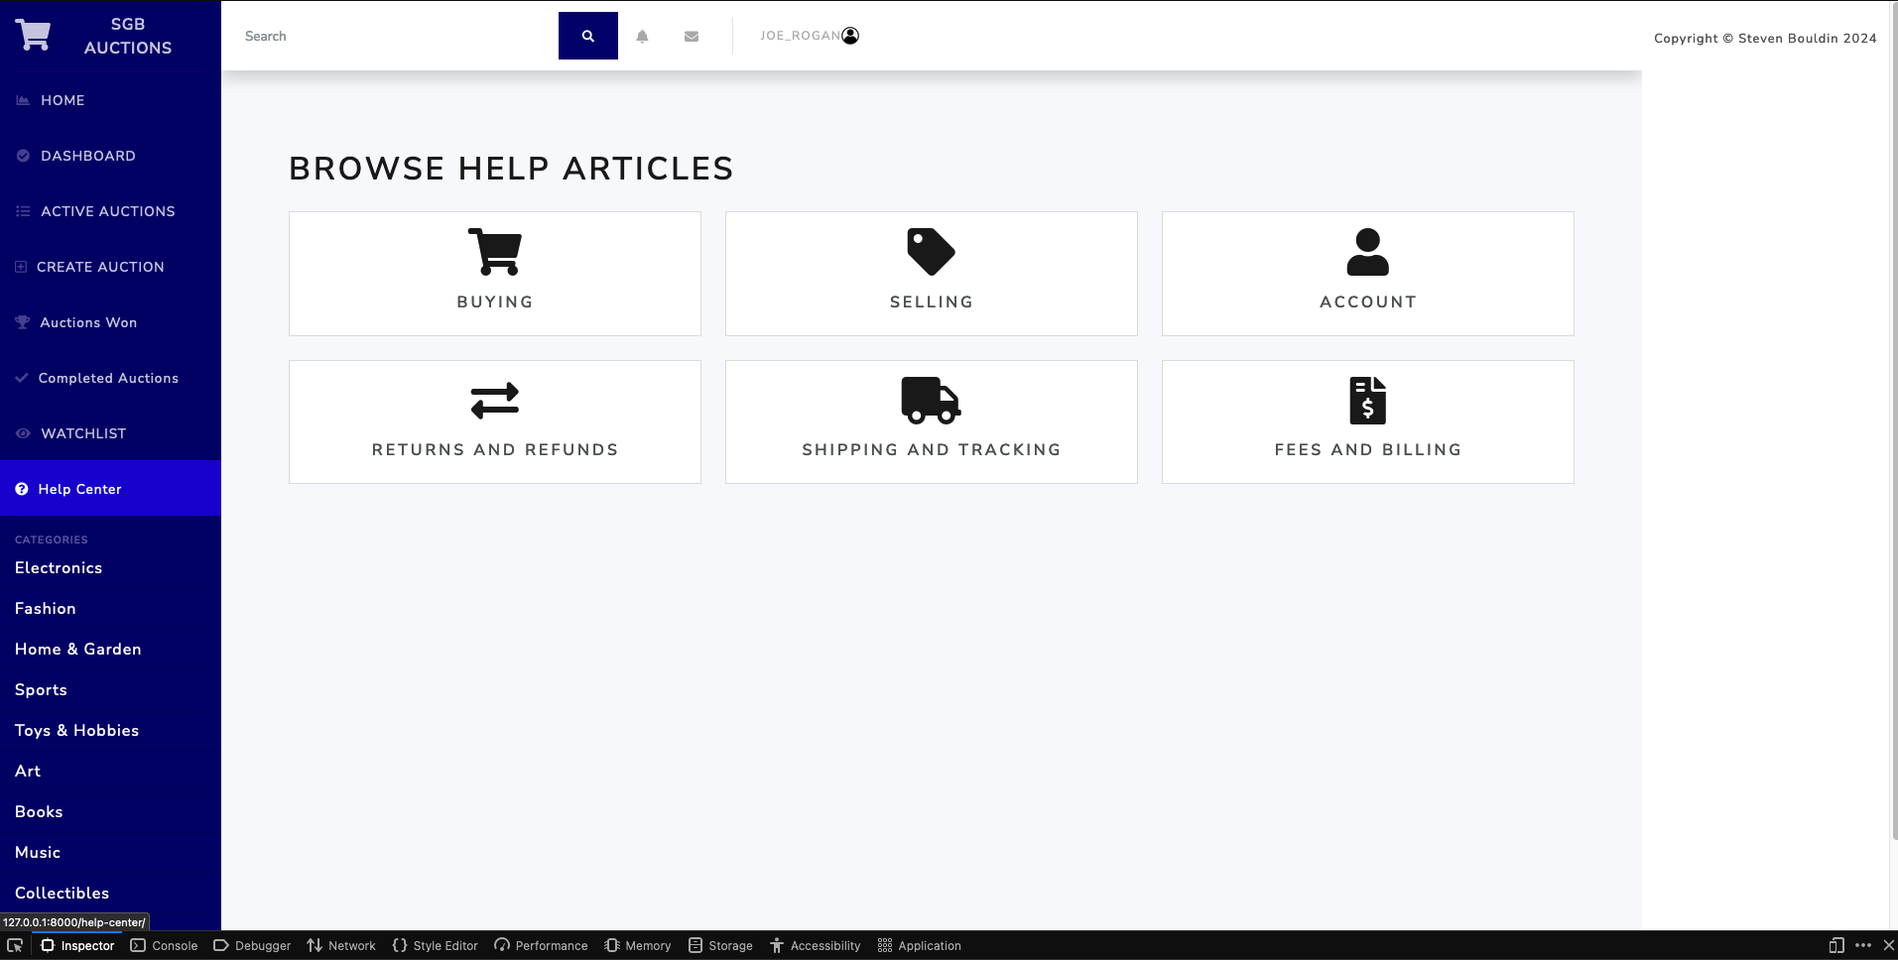Browse the Toys & Hobbies category
Image resolution: width=1898 pixels, height=960 pixels.
tap(77, 730)
